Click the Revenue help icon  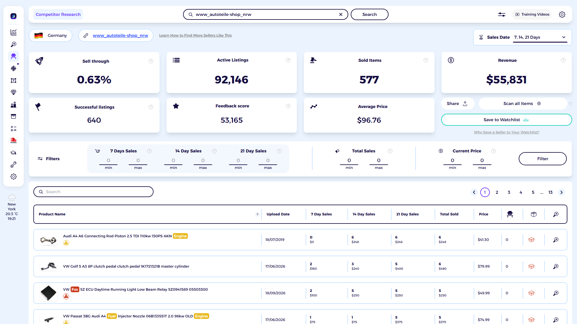click(x=563, y=60)
